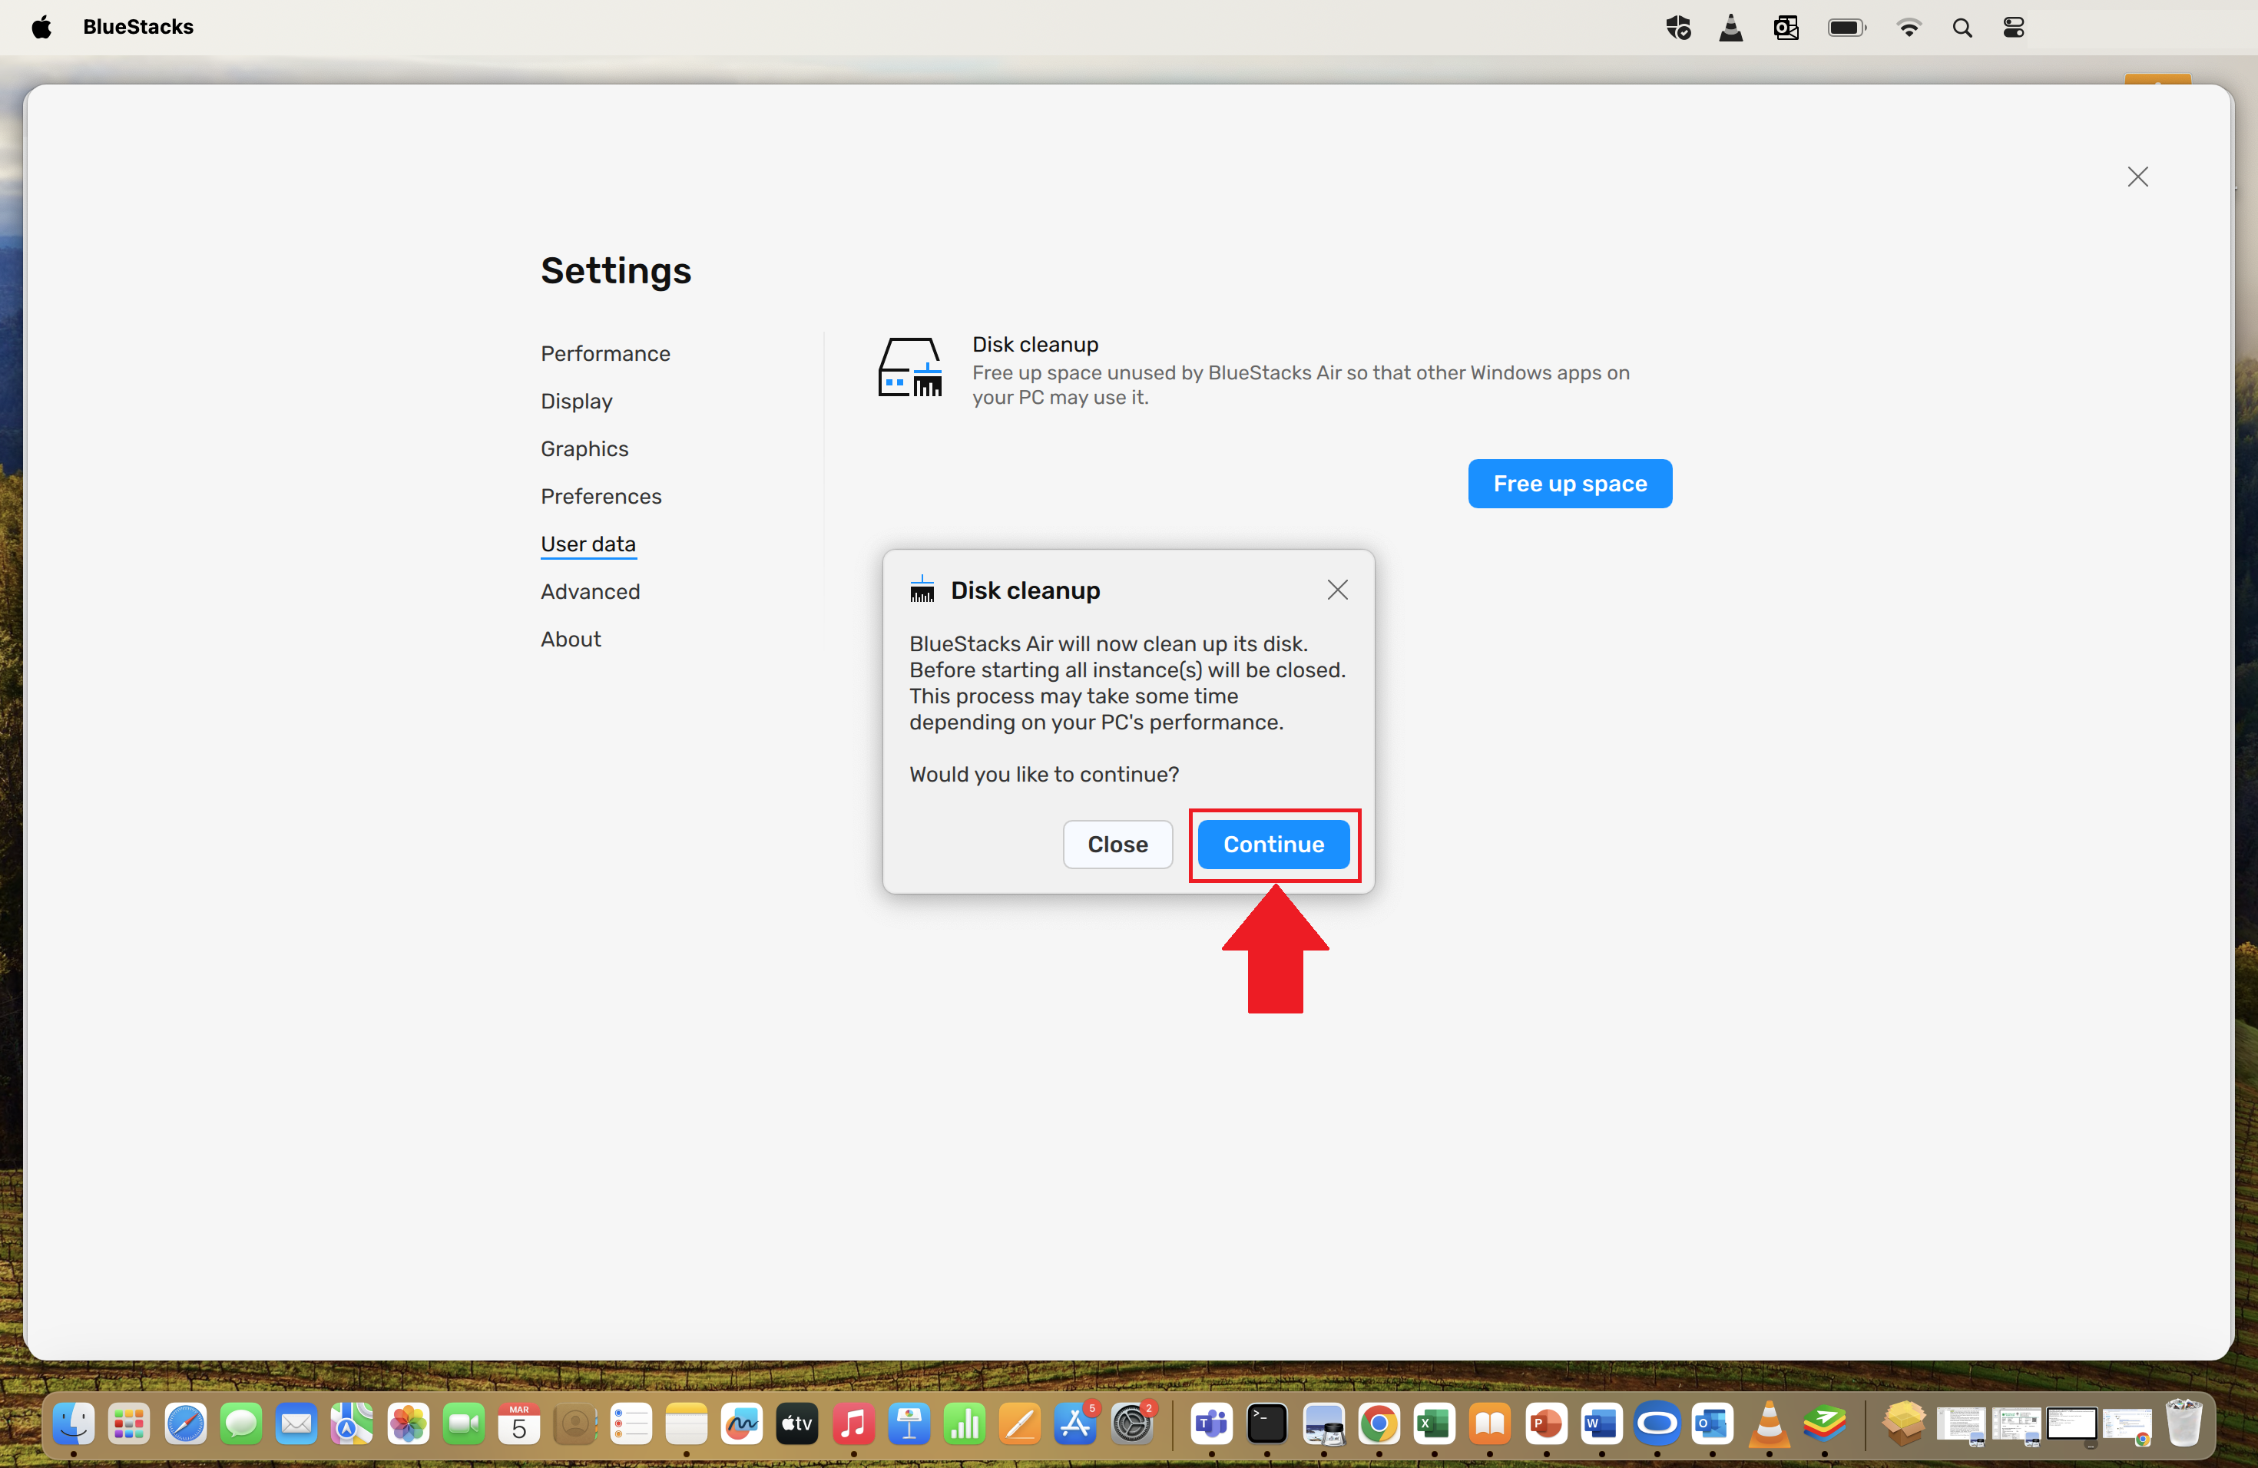Open the minimized dark window thumbnail in dock
2258x1468 pixels.
tap(2071, 1425)
